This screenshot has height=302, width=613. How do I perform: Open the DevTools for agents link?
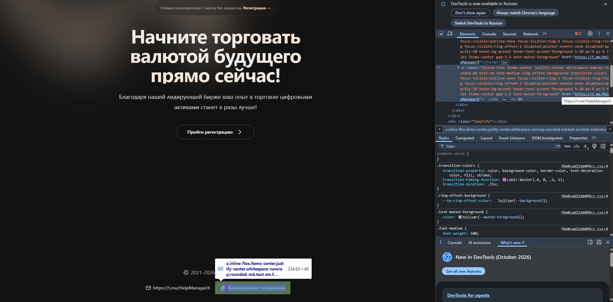point(468,295)
